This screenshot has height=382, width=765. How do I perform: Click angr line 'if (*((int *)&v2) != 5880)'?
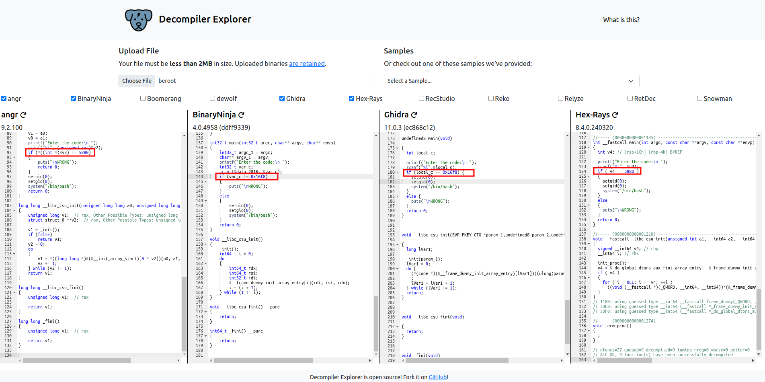coord(59,152)
